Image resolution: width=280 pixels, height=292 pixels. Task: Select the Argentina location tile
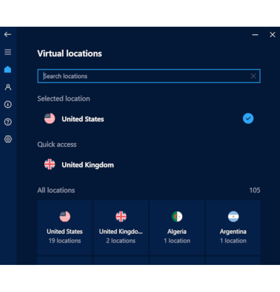233,228
